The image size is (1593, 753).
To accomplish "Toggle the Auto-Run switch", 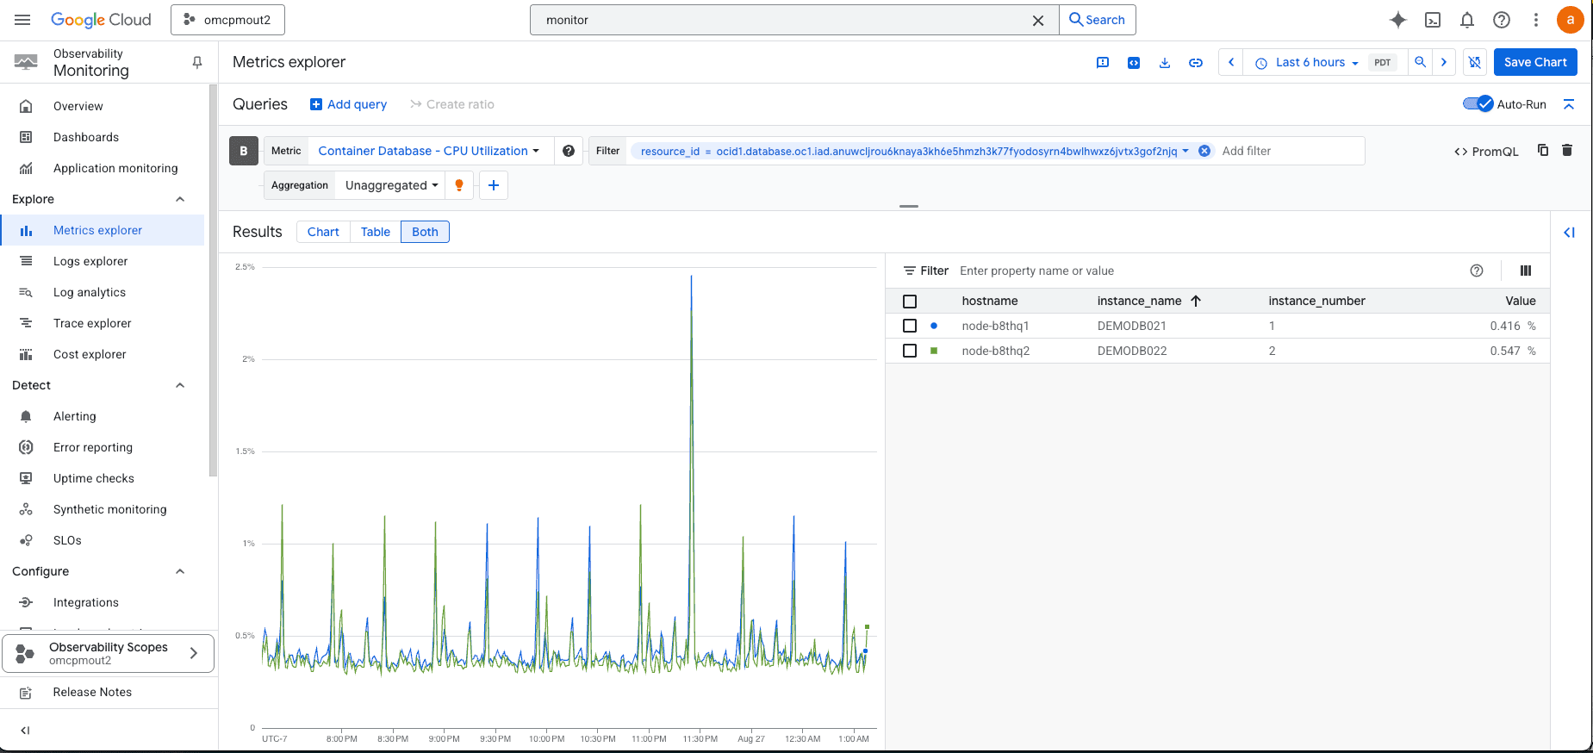I will tap(1478, 104).
